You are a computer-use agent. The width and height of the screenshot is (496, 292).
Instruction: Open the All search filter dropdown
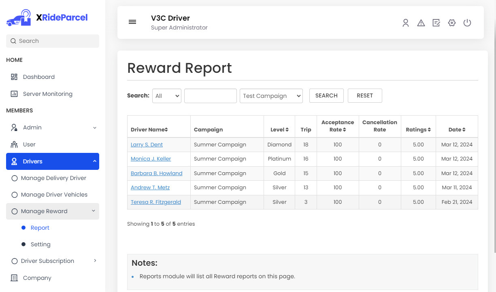pos(166,96)
